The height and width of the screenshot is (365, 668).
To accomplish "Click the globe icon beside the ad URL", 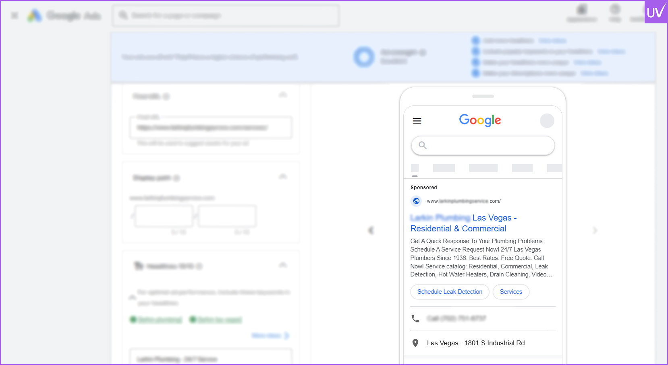I will pos(416,201).
